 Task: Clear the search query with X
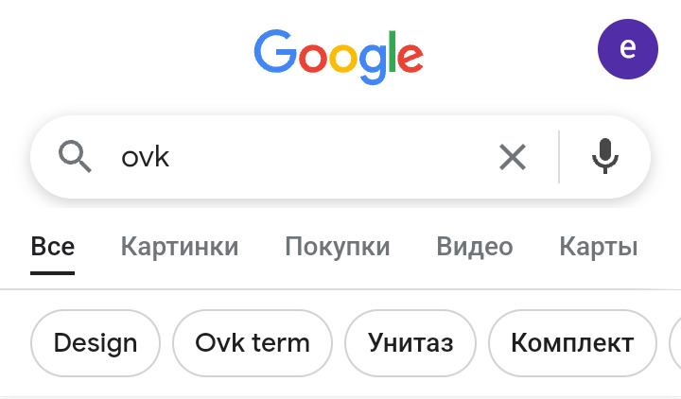[x=513, y=157]
